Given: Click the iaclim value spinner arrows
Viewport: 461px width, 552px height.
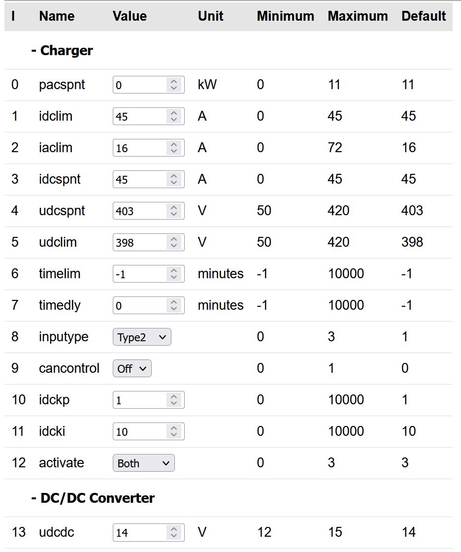Looking at the screenshot, I should pyautogui.click(x=173, y=148).
